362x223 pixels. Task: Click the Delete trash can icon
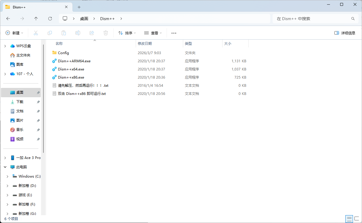click(x=106, y=33)
